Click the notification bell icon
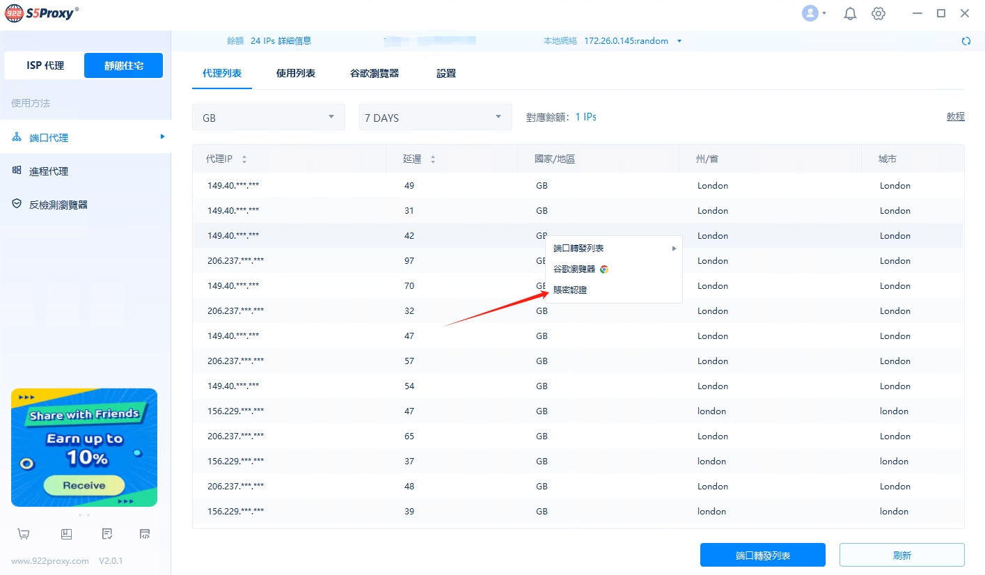Screen dimensions: 985x575 [850, 14]
